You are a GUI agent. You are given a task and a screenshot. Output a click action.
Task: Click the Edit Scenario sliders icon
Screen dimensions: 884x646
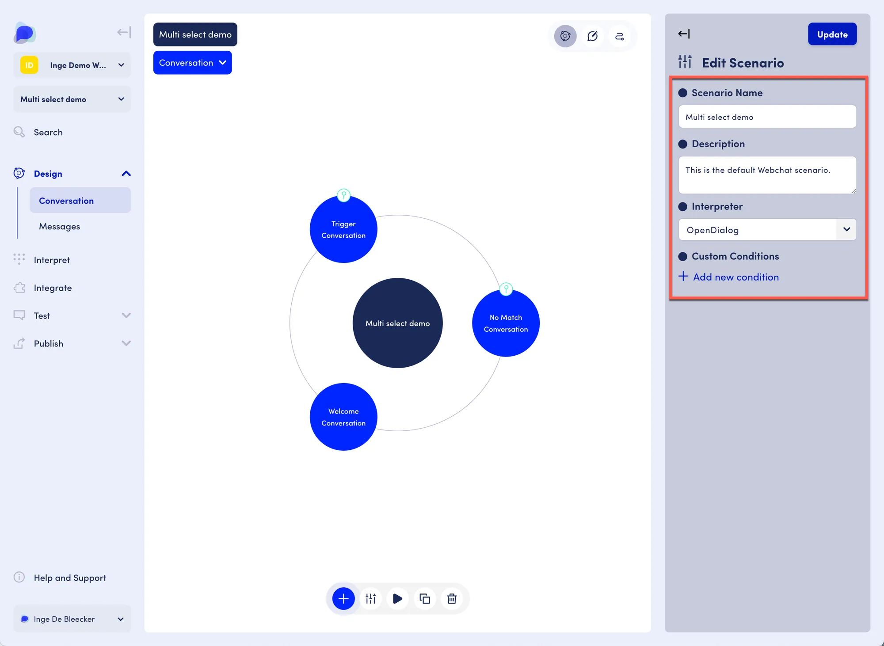[x=685, y=62]
